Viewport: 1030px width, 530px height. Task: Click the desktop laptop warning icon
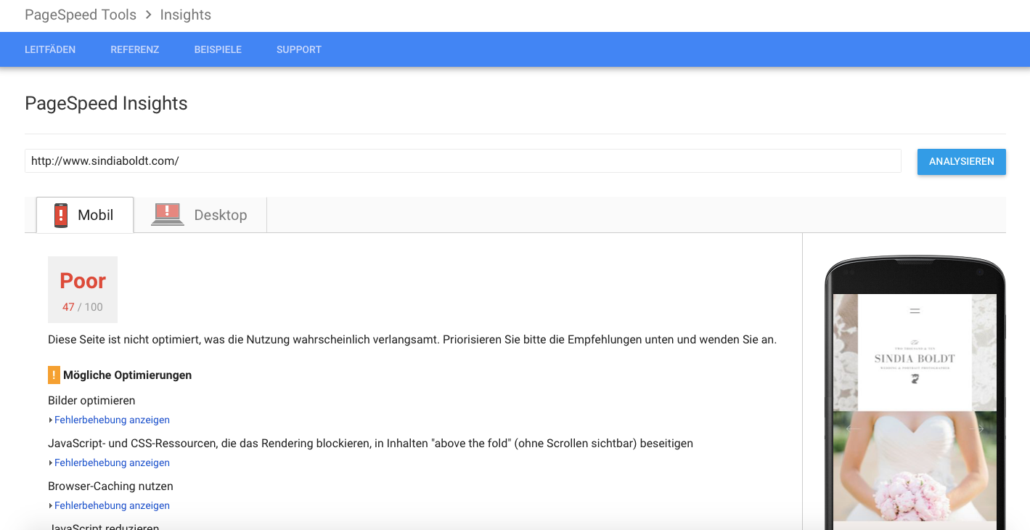coord(168,214)
